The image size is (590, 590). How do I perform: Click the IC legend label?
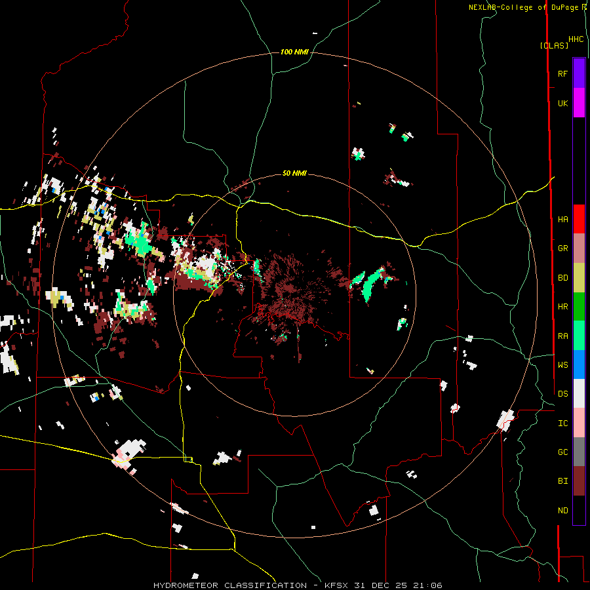click(562, 423)
